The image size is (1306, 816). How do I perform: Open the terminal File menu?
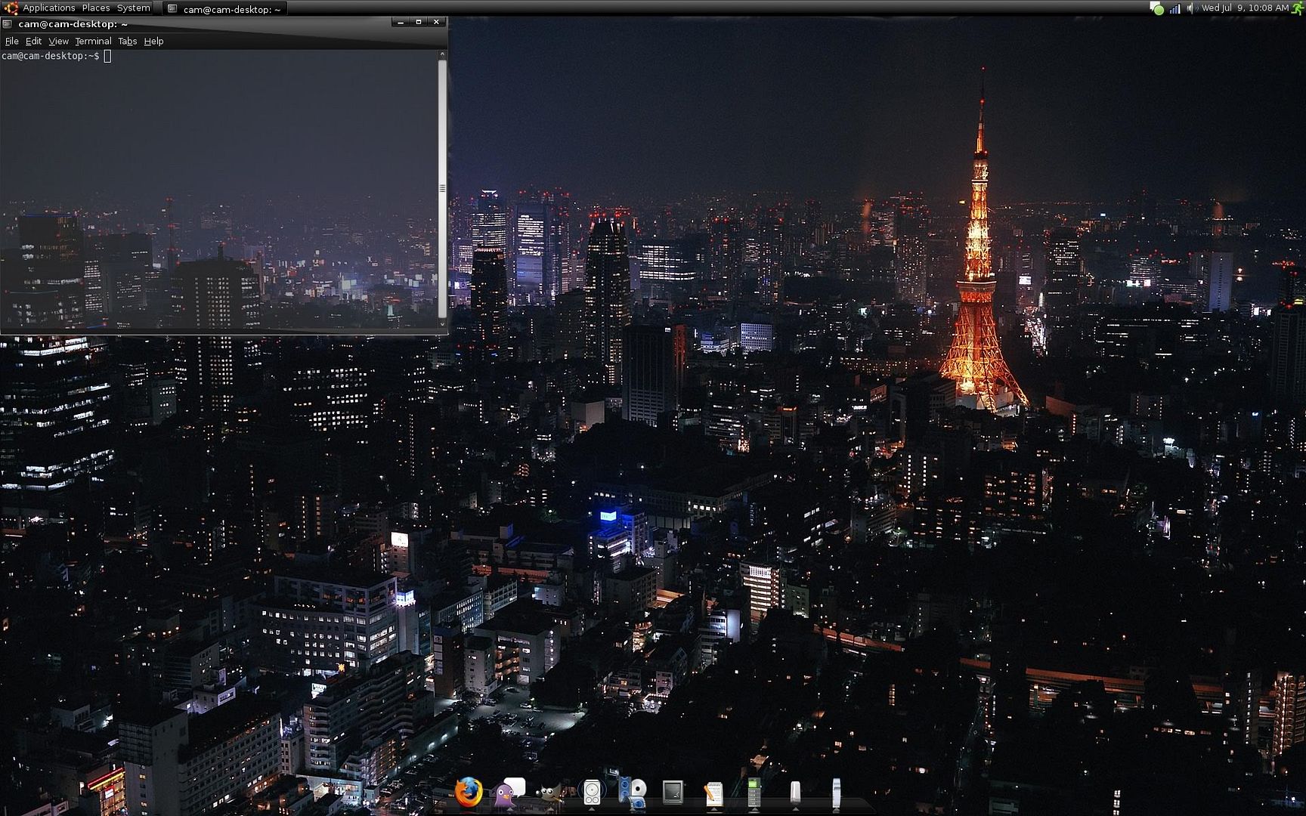pyautogui.click(x=11, y=41)
